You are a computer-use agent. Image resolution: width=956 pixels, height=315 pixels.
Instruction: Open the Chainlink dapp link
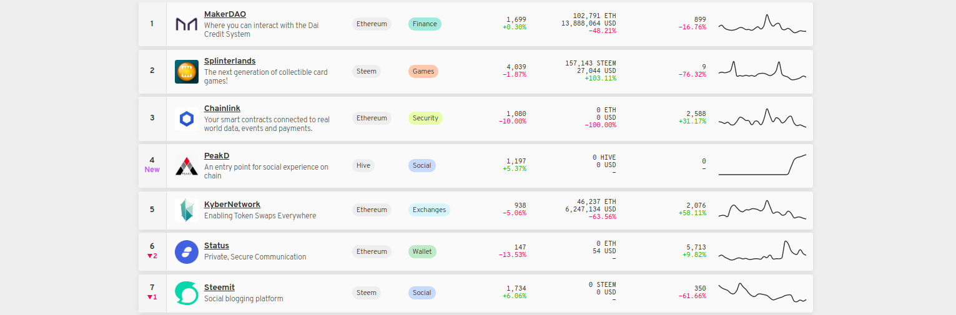[222, 109]
